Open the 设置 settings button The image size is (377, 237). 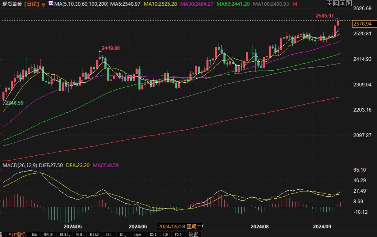point(193,234)
